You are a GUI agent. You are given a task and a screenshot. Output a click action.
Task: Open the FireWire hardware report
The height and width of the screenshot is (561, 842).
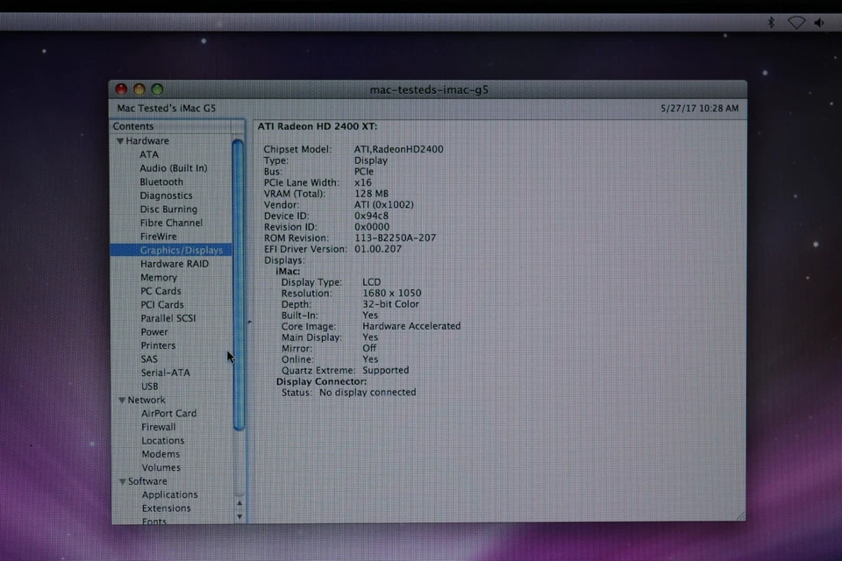158,236
